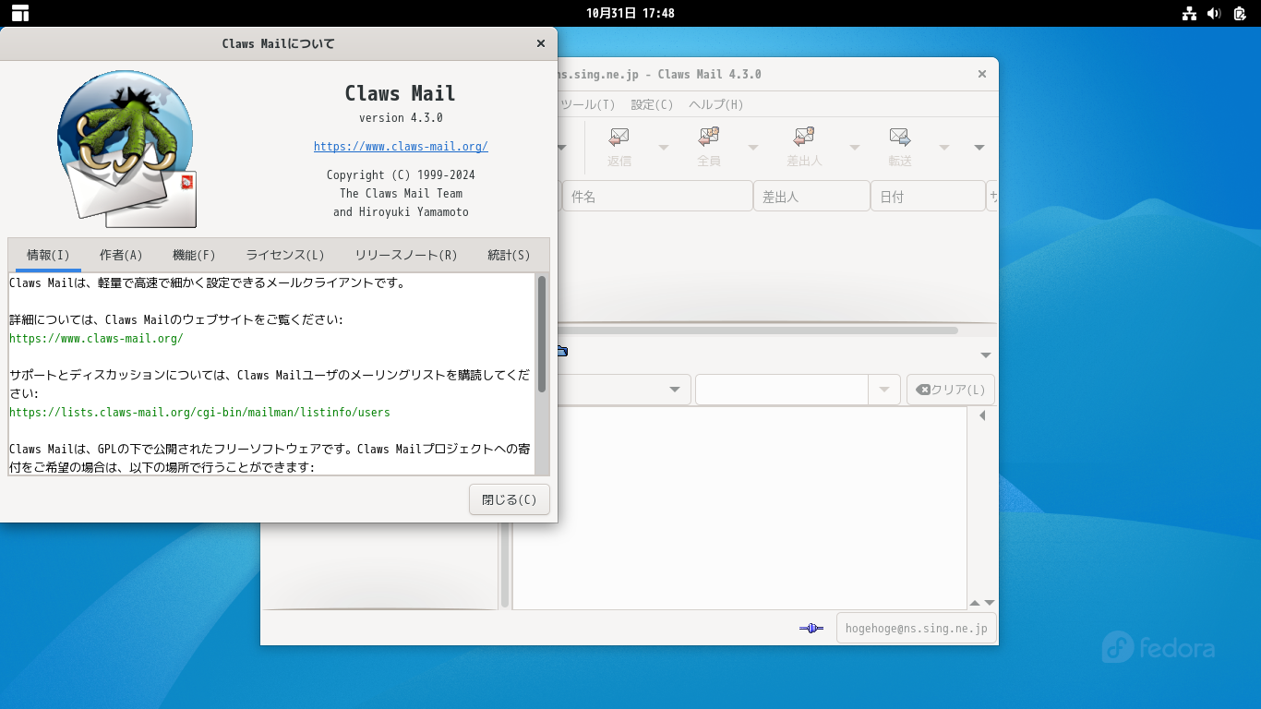Switch to the ライセンス(L) tab

click(x=285, y=255)
